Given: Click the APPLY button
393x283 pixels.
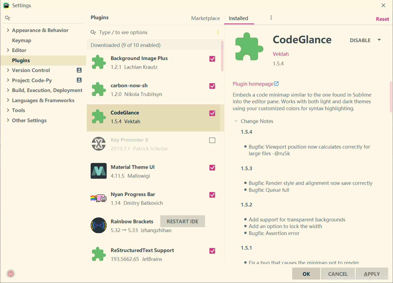Looking at the screenshot, I should point(372,274).
